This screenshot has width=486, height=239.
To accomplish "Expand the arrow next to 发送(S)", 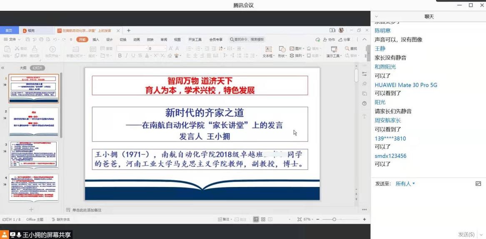I will (x=481, y=235).
